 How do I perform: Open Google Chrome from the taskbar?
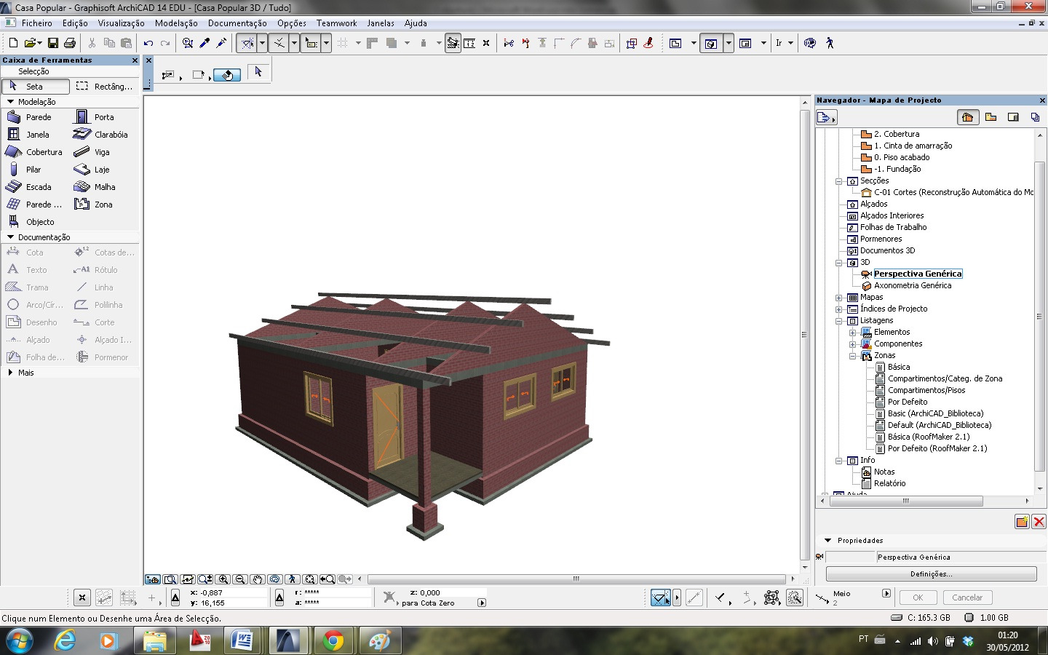(333, 640)
